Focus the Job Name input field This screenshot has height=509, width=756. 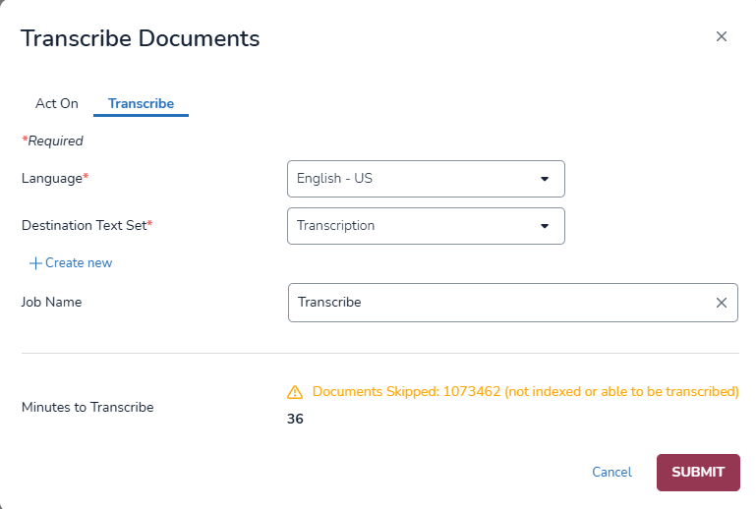pyautogui.click(x=496, y=303)
